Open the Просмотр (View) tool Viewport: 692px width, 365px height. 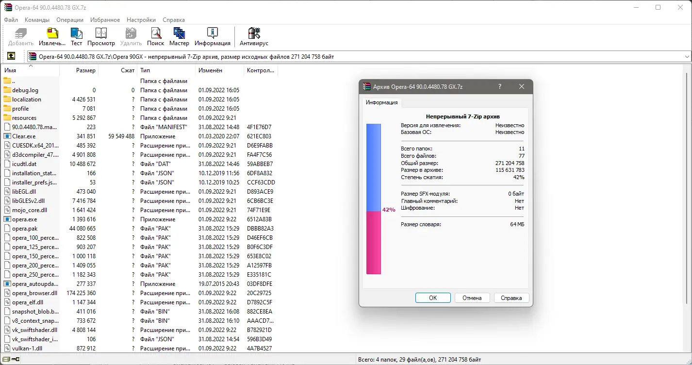[x=101, y=33]
